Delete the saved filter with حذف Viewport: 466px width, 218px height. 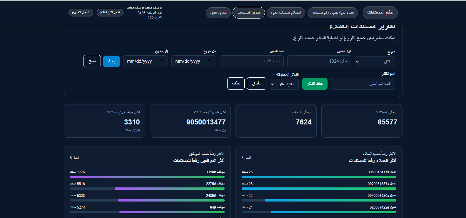coord(236,84)
